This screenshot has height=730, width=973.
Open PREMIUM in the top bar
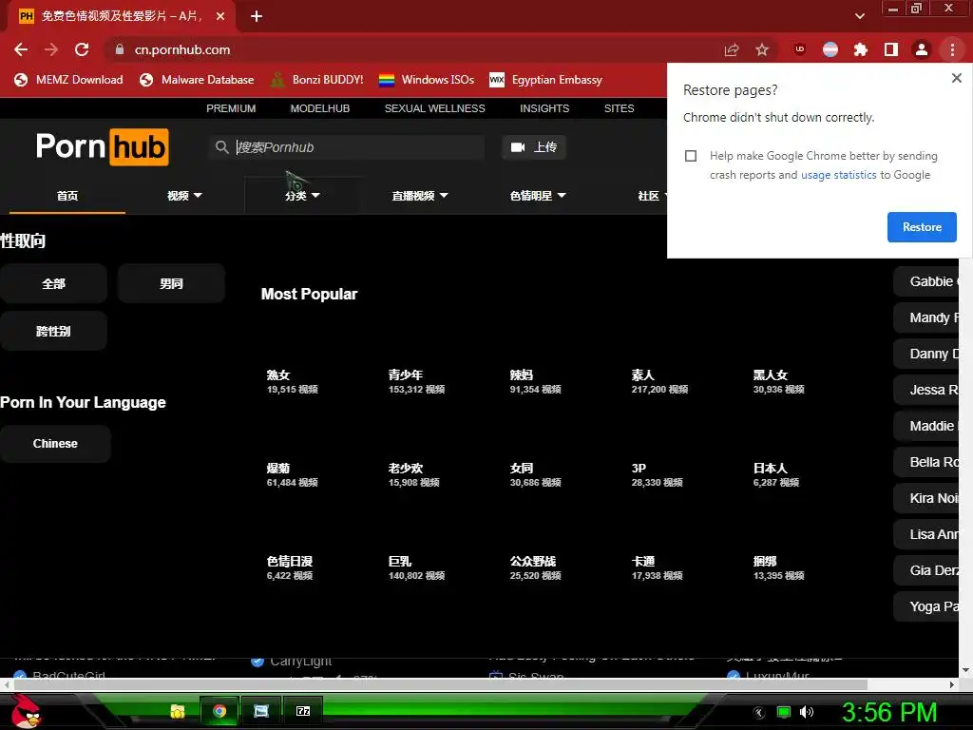pos(231,108)
